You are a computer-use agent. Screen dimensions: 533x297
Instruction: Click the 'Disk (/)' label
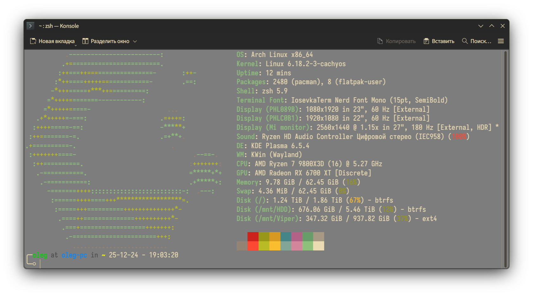pos(251,200)
